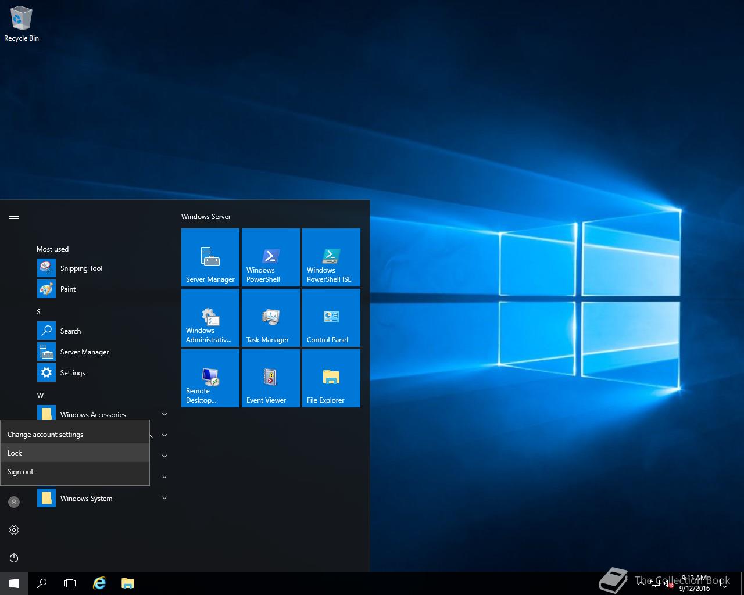Expand the folder chevron right of Change account settings
The height and width of the screenshot is (595, 744).
click(164, 435)
